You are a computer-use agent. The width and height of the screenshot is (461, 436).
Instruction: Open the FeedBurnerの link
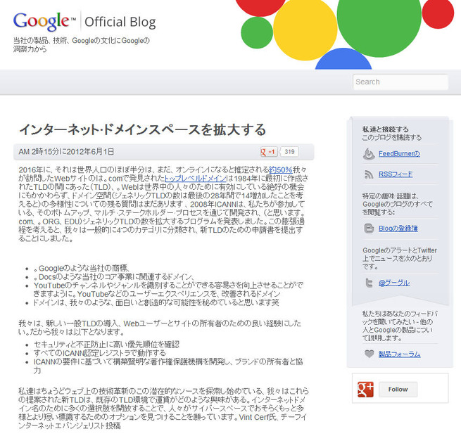point(399,154)
